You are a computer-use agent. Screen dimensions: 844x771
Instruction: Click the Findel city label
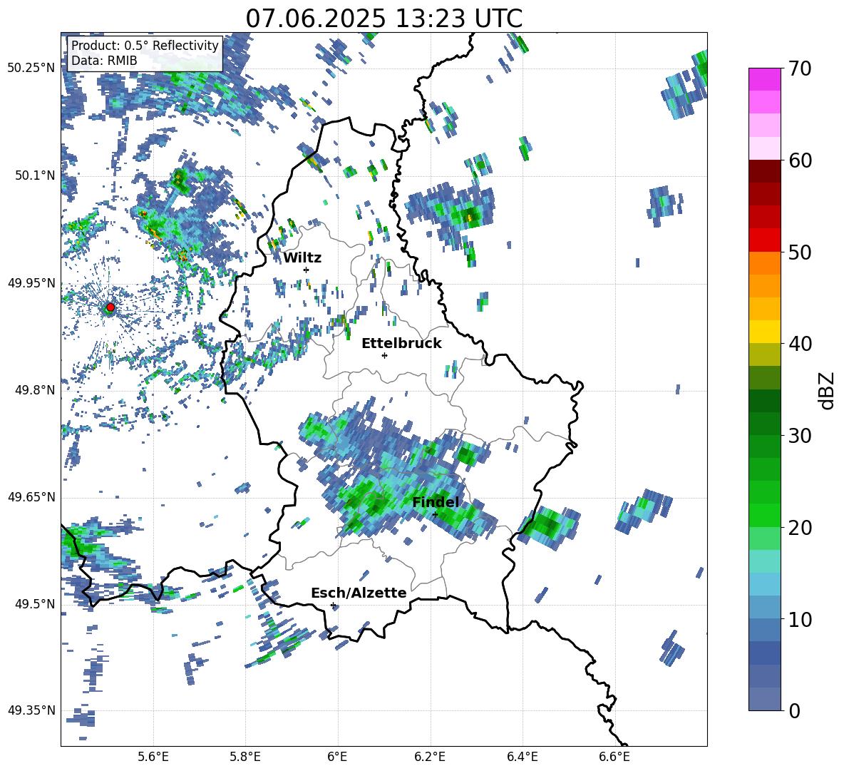[x=436, y=502]
